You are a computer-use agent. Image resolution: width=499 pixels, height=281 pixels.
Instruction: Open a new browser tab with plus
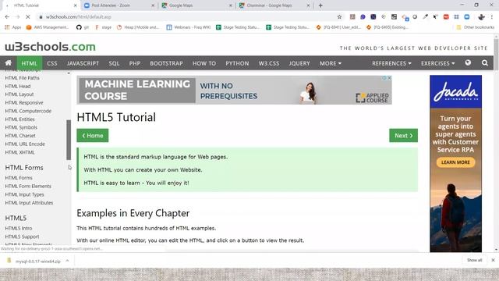(320, 5)
